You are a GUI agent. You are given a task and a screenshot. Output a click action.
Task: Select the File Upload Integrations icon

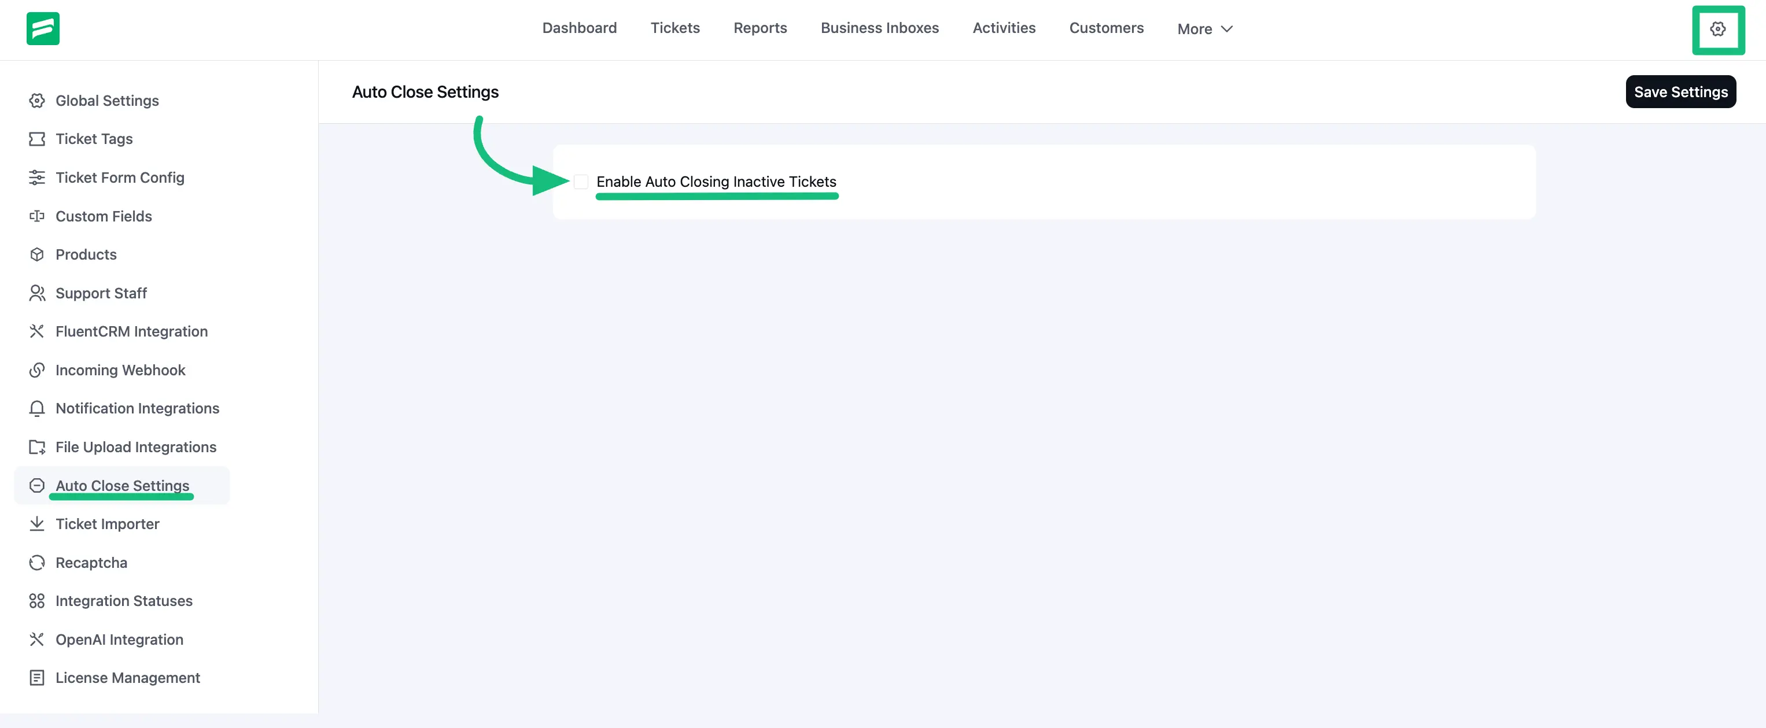37,446
